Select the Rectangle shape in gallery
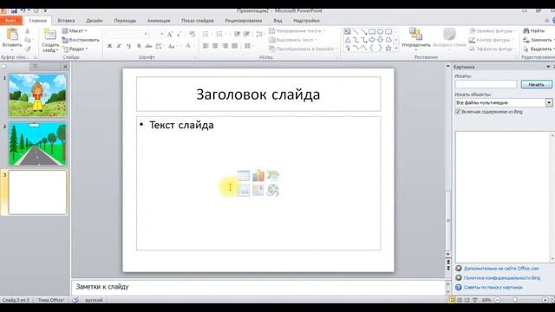The height and width of the screenshot is (312, 555). [x=372, y=32]
